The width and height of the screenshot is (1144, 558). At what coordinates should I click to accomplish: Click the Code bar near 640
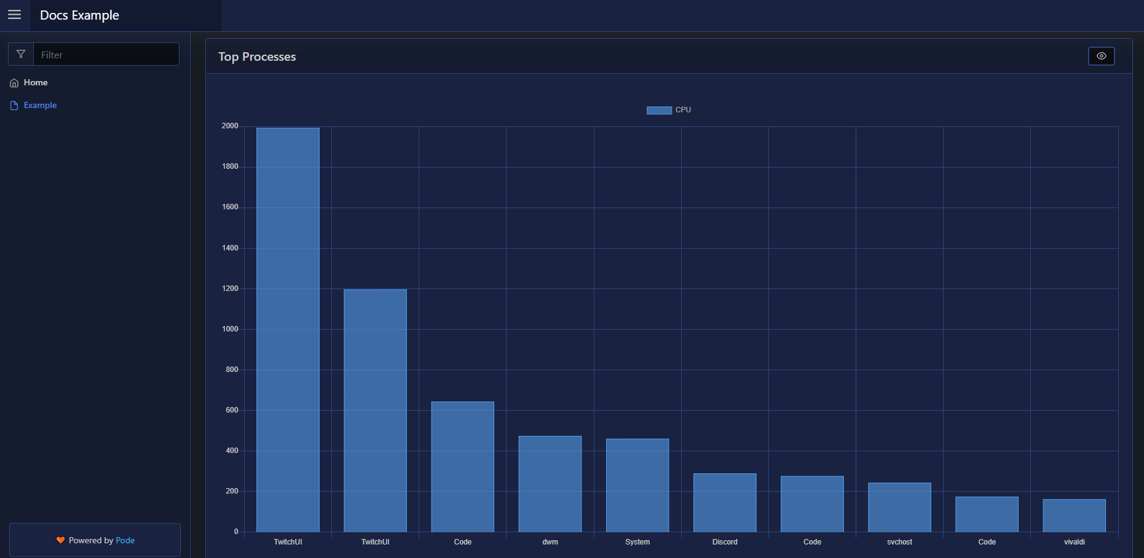click(463, 467)
